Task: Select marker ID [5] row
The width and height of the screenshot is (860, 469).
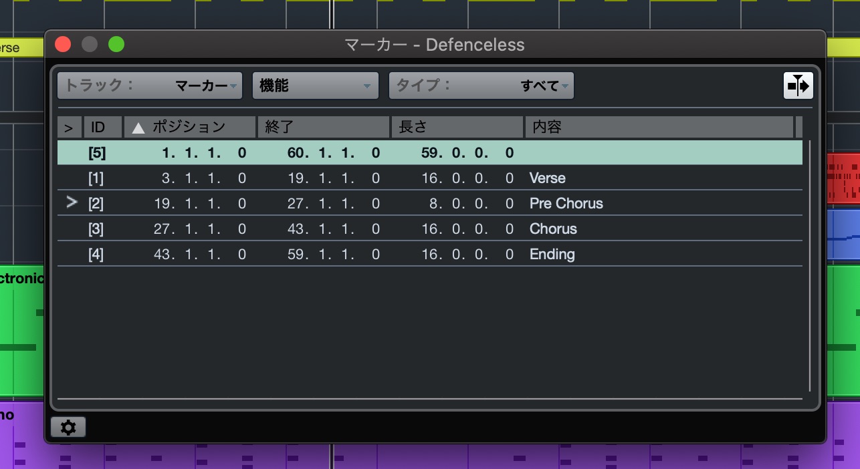Action: (429, 152)
